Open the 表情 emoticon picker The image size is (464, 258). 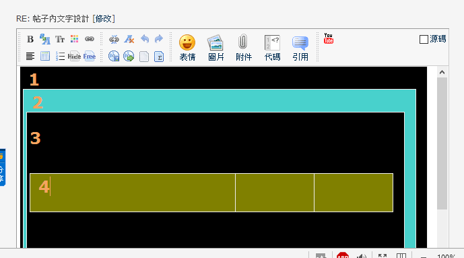[x=187, y=48]
